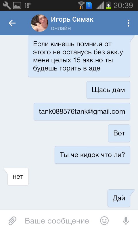Select the tank088576tank@gmail.com message
Image resolution: width=138 pixels, height=231 pixels.
tap(82, 112)
